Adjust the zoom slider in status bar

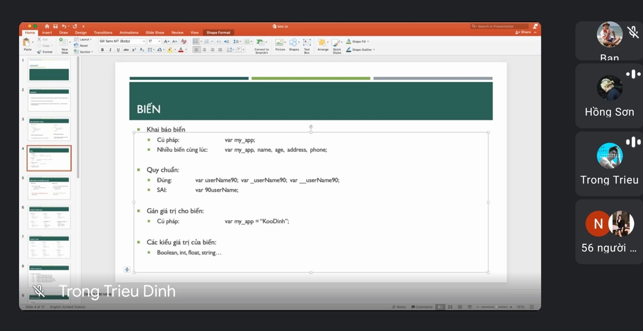click(x=496, y=307)
